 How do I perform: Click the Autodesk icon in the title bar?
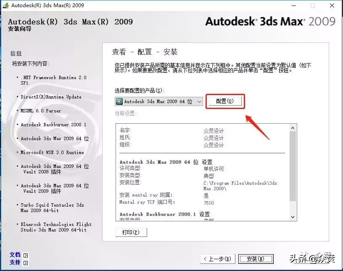5,5
